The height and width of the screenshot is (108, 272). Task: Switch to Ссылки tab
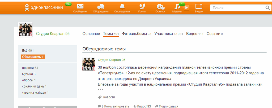215,34
